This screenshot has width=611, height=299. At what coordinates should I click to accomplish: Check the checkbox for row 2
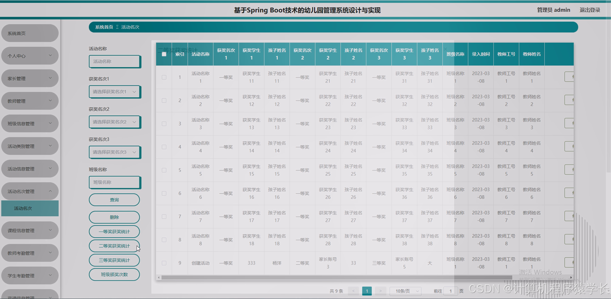coord(164,101)
